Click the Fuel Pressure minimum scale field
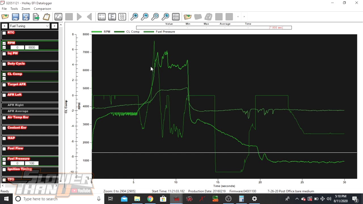Image resolution: width=363 pixels, height=204 pixels. pos(17,163)
